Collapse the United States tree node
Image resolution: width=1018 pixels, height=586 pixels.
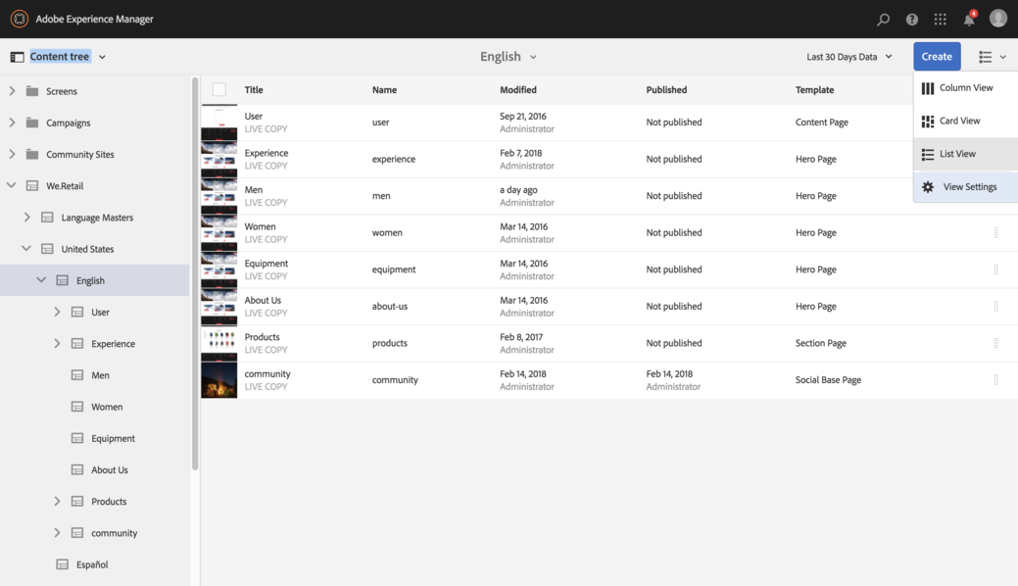(x=26, y=249)
